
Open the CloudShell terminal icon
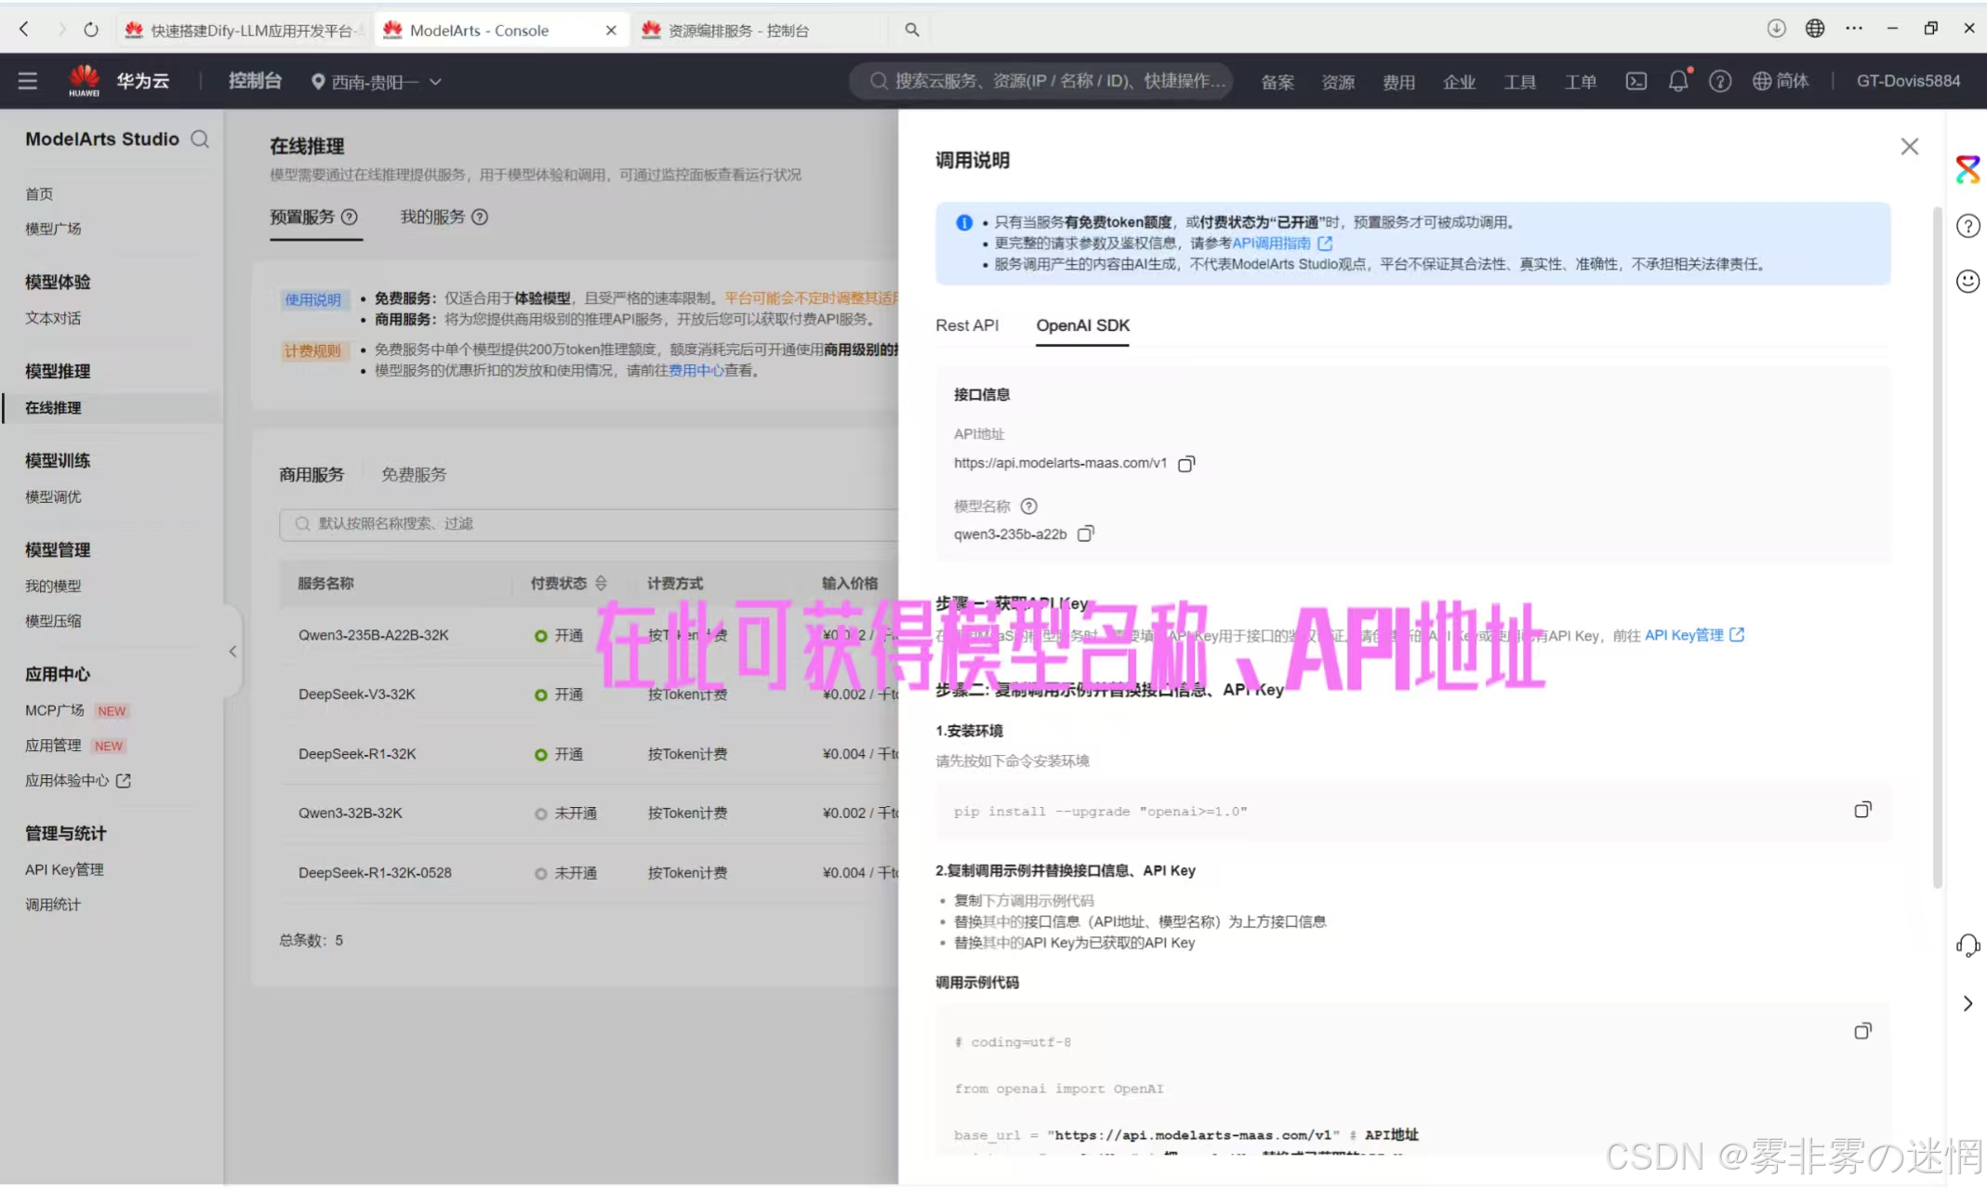[x=1636, y=81]
